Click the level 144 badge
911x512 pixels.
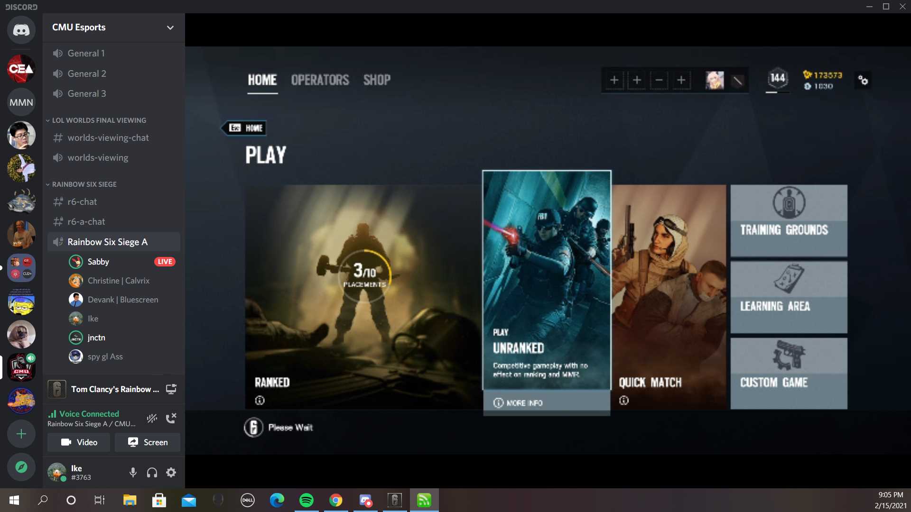tap(777, 79)
